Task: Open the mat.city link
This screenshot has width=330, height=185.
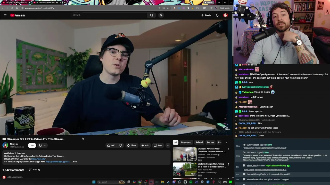Action: (38, 159)
